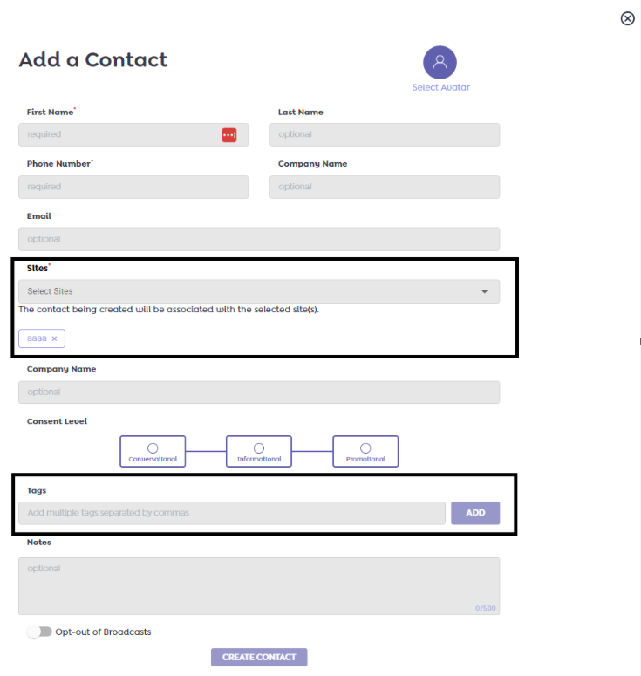This screenshot has width=641, height=676.
Task: Click the Select Avatar profile icon
Action: click(x=440, y=62)
